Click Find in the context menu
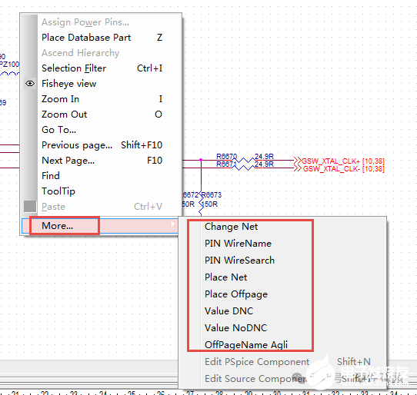The width and height of the screenshot is (417, 395). (101, 176)
